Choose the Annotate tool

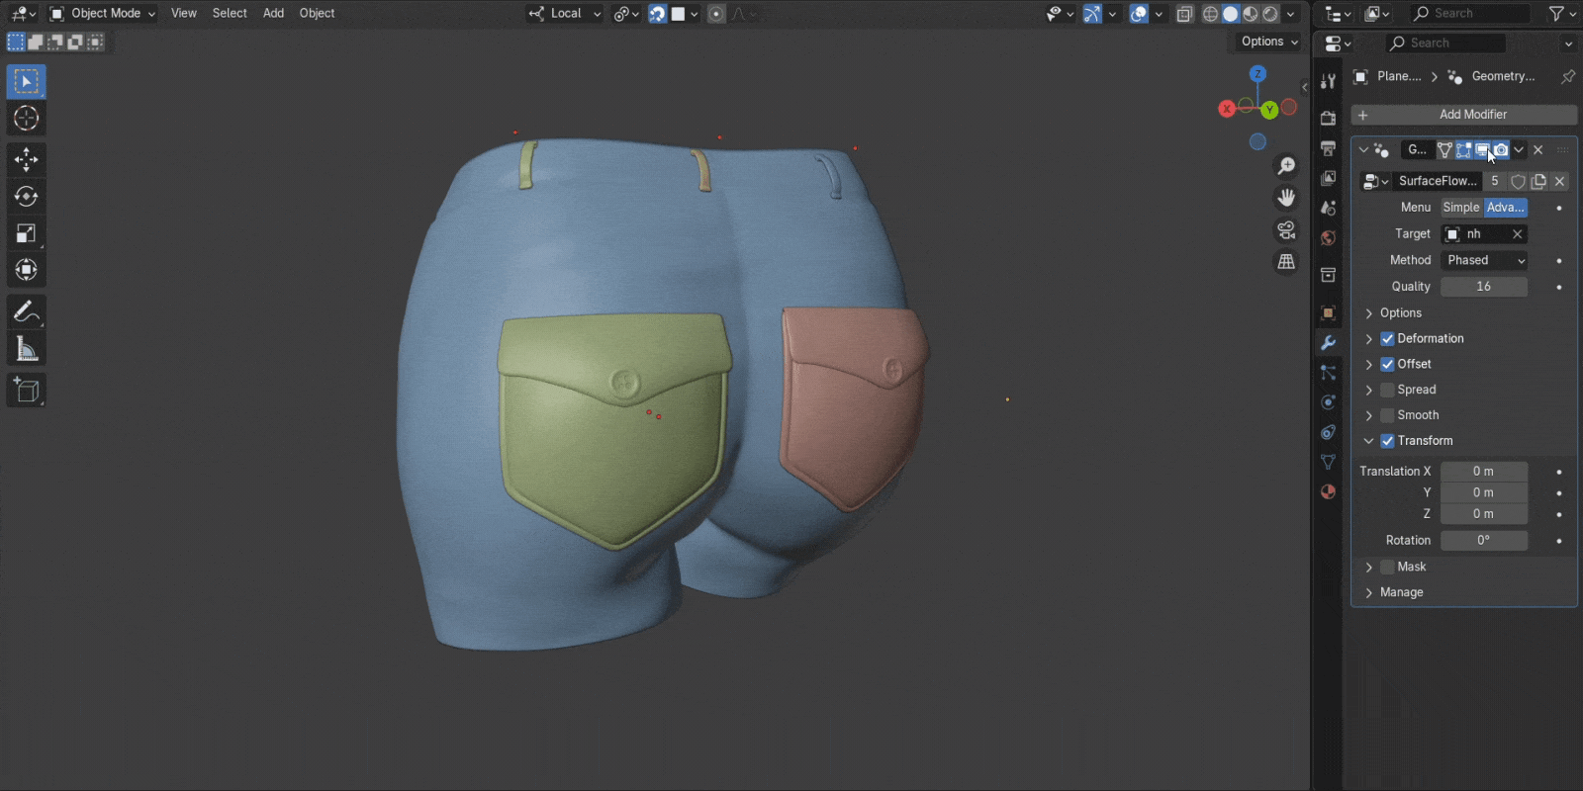27,312
